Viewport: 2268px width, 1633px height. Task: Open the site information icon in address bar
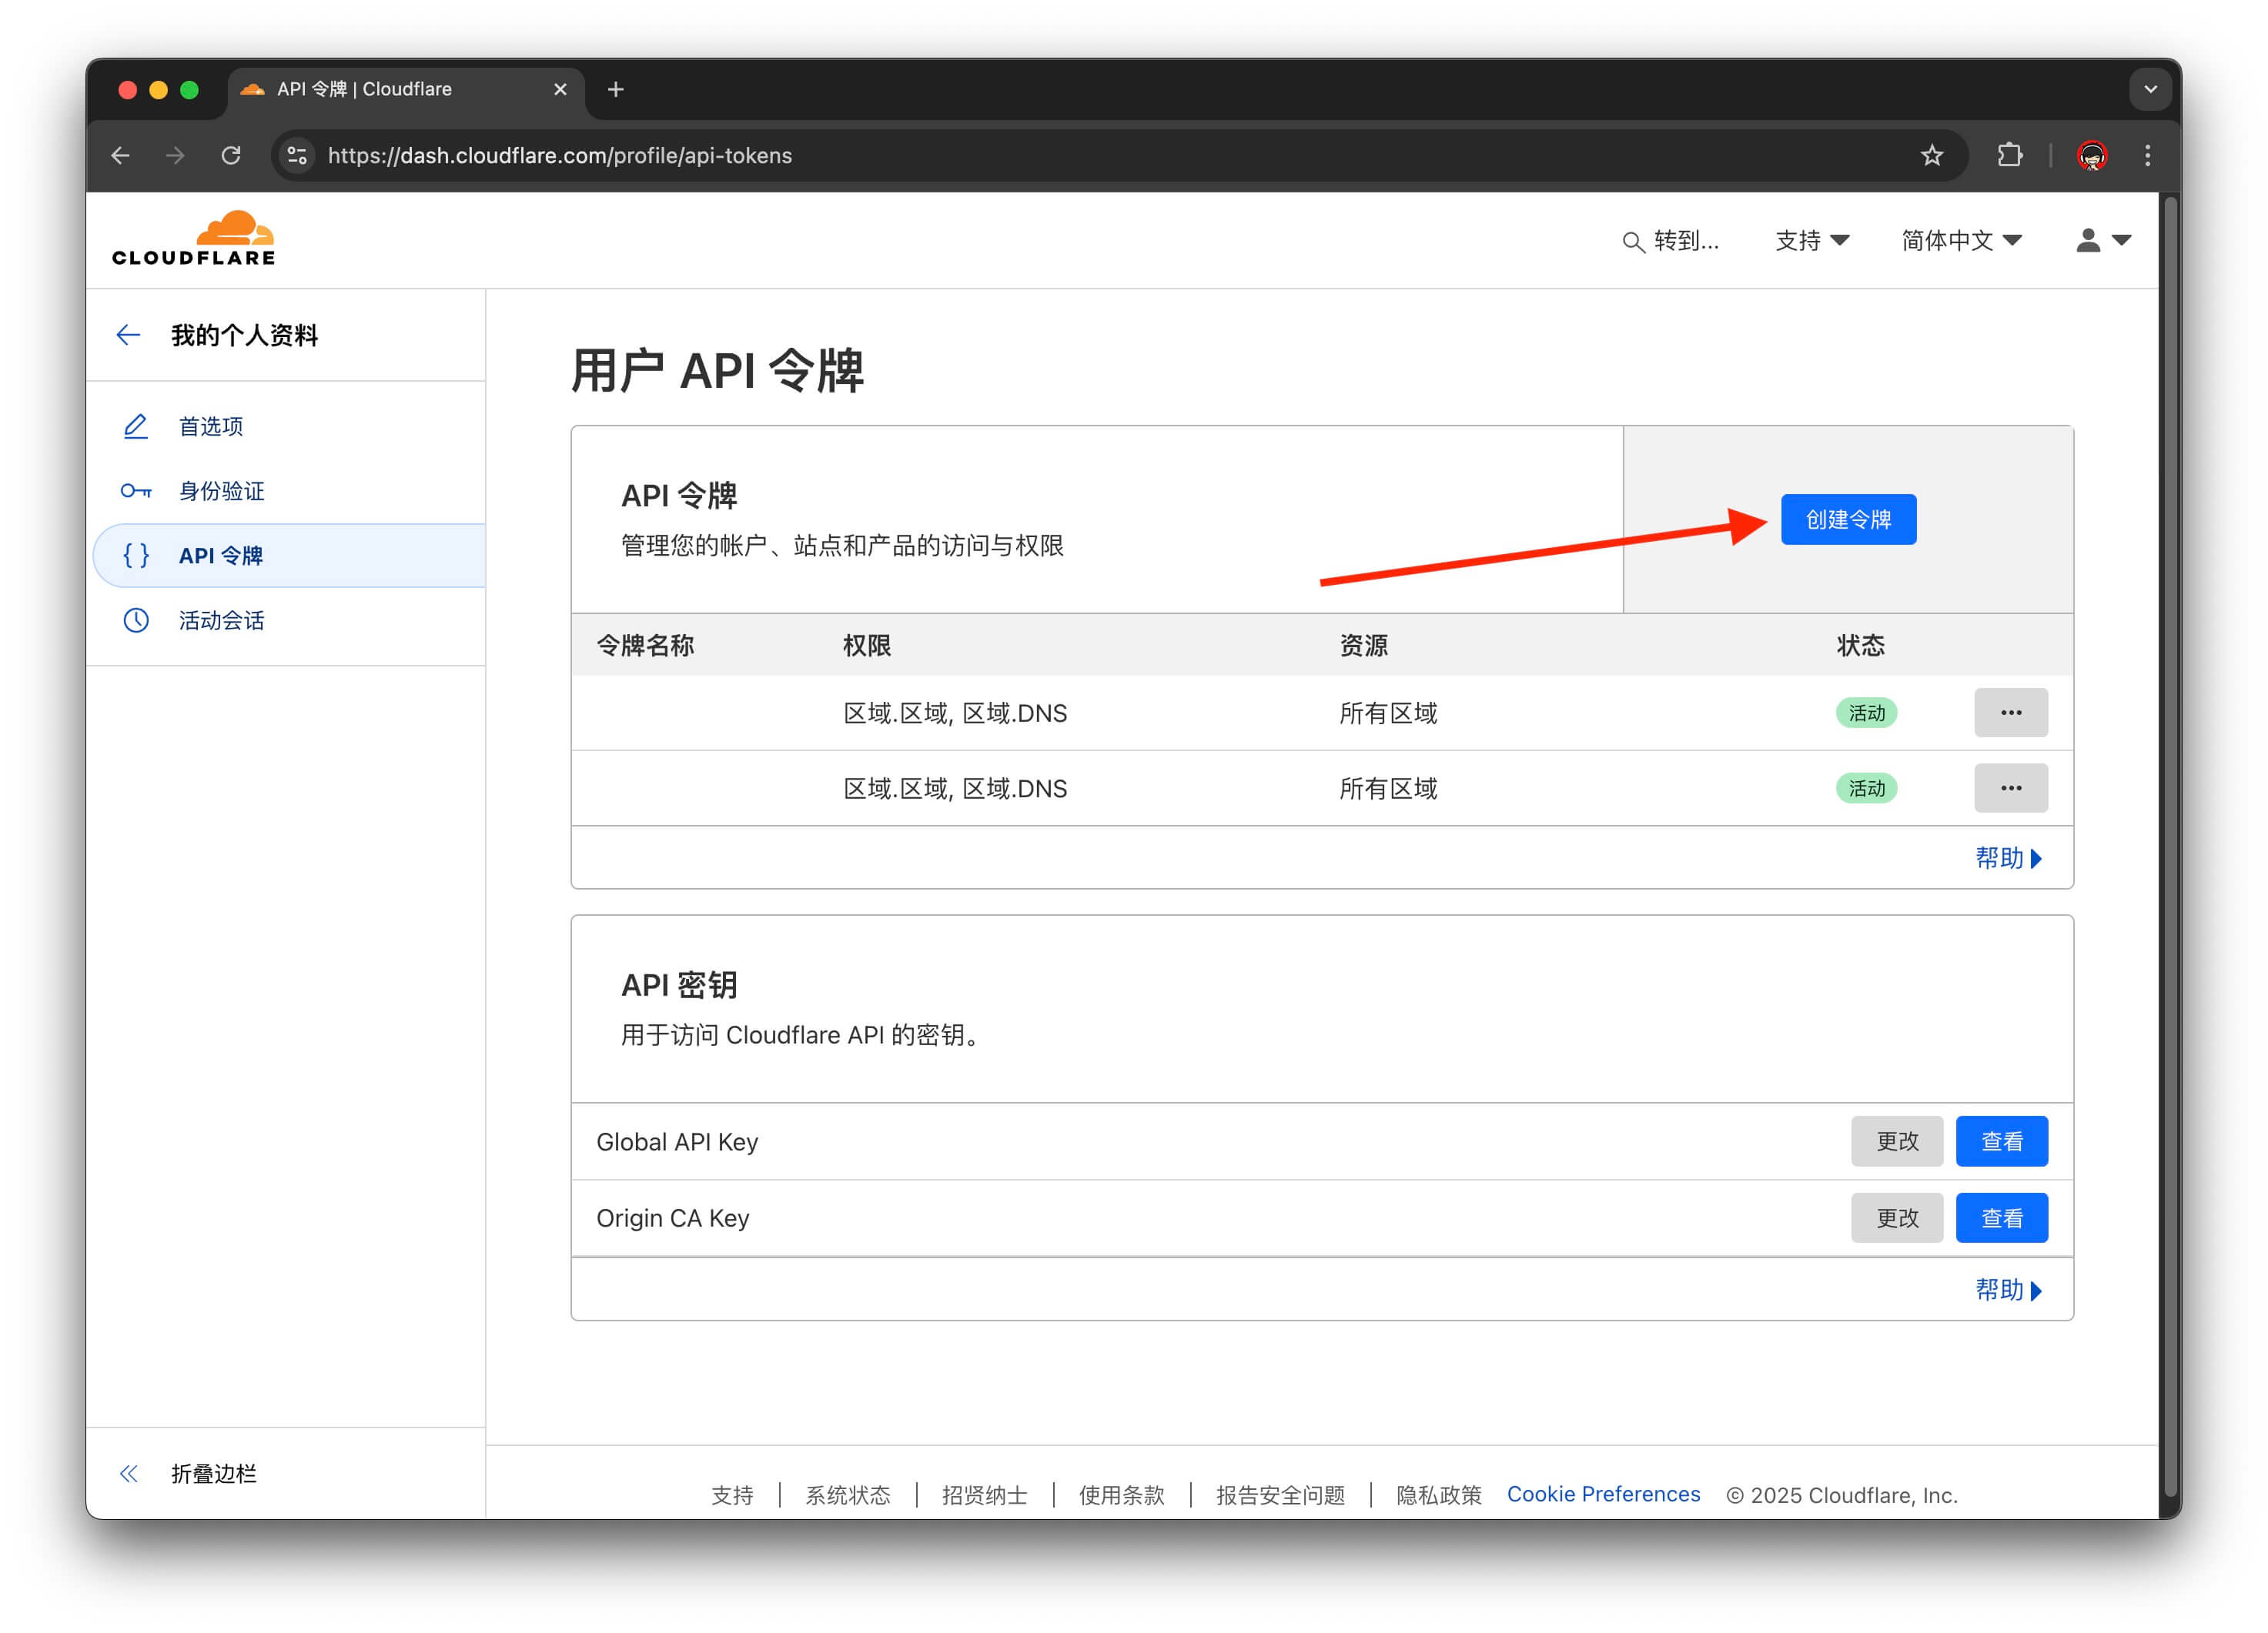point(297,155)
